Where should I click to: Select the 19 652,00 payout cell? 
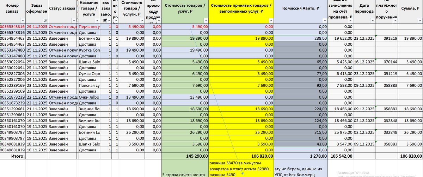341,38
